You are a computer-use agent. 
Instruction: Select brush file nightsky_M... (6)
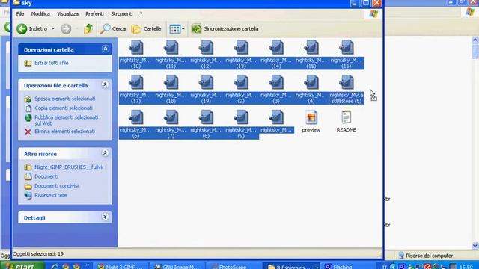point(135,125)
